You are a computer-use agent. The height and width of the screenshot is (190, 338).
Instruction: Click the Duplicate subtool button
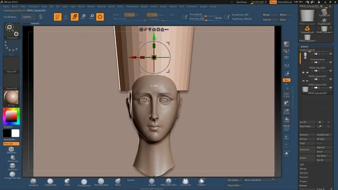point(307,149)
